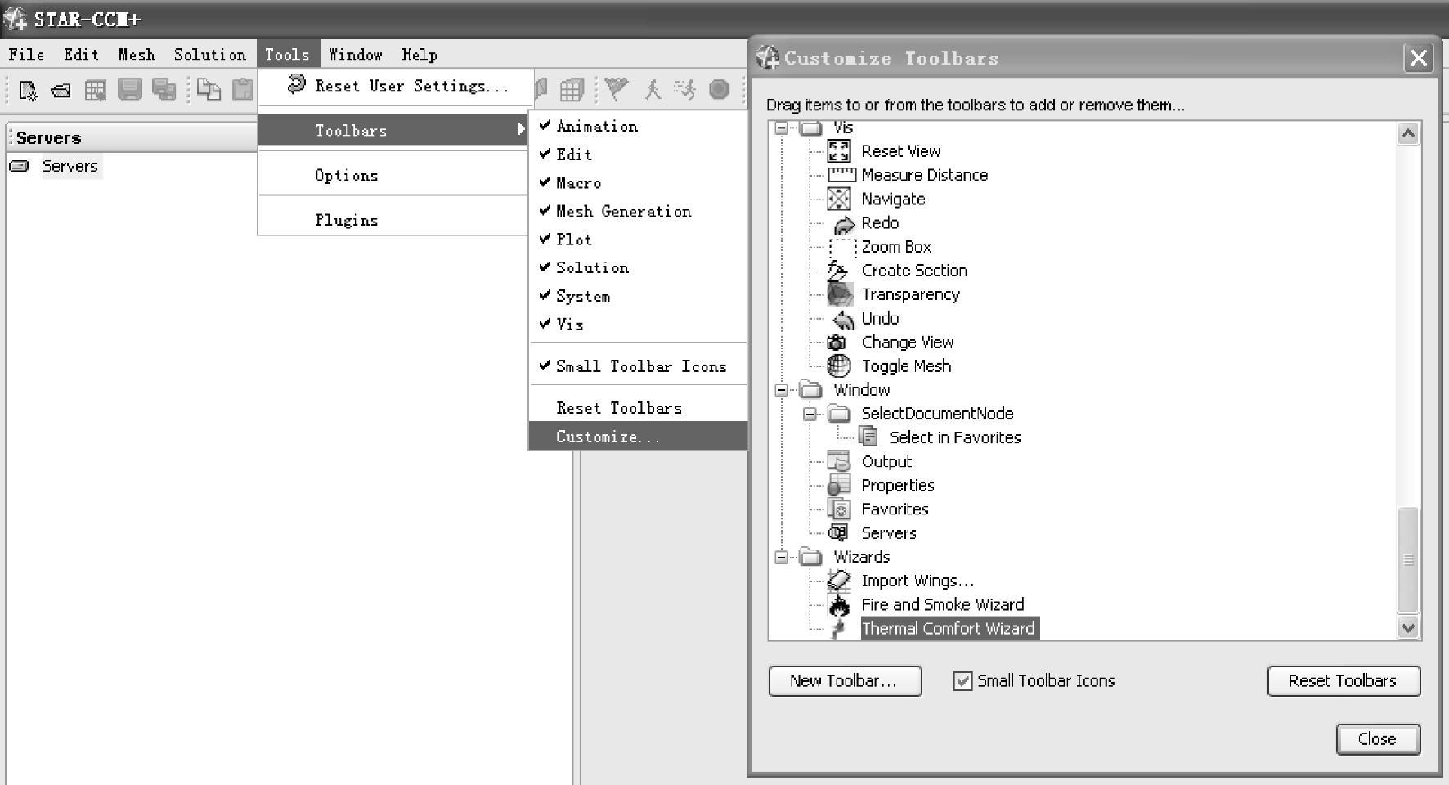This screenshot has width=1449, height=785.
Task: Click the Close button in Customize Toolbars
Action: [x=1378, y=739]
